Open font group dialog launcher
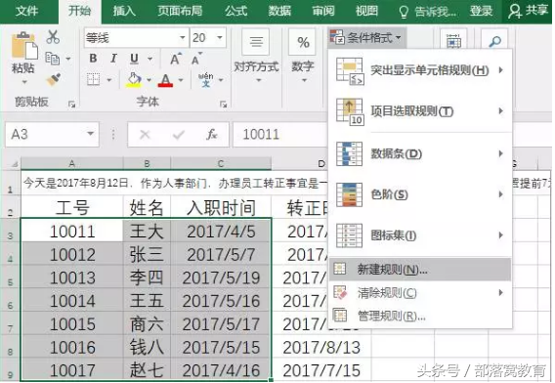Viewport: 555px width, 383px height. click(x=224, y=105)
